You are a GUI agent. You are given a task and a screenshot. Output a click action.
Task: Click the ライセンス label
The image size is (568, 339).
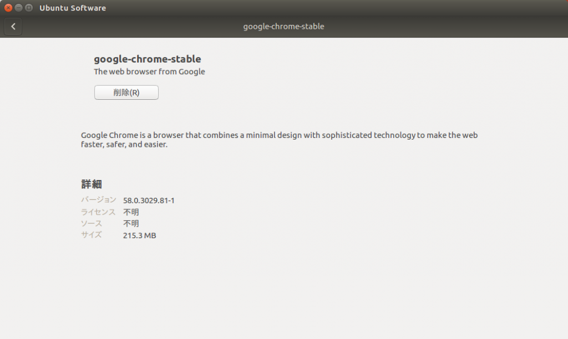point(98,212)
